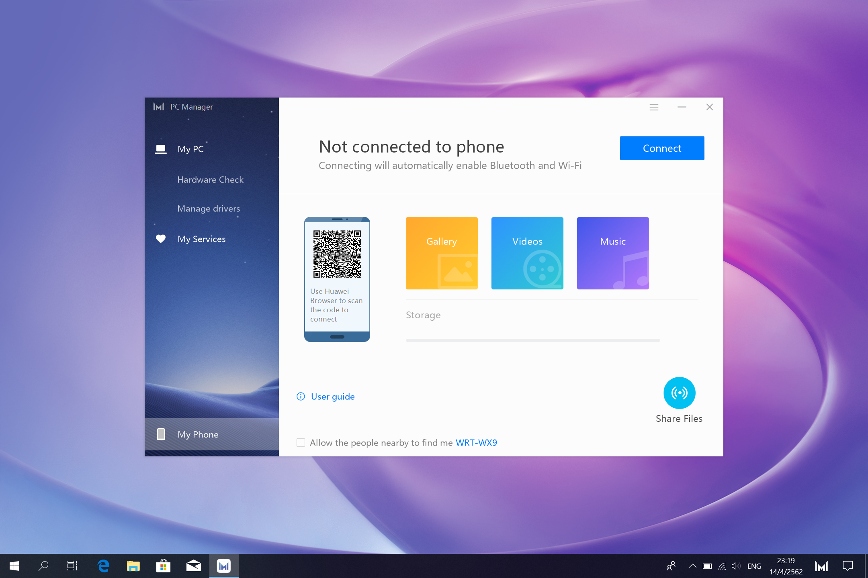Image resolution: width=868 pixels, height=578 pixels.
Task: Click the WRT-WX9 device name link
Action: (x=476, y=443)
